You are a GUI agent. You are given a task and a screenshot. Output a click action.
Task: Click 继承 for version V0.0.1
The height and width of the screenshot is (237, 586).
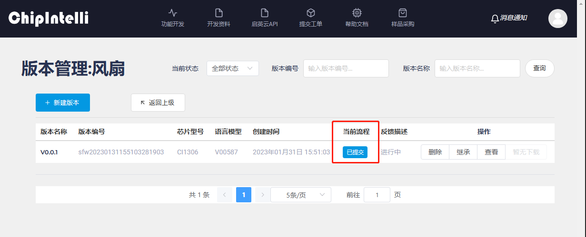[x=463, y=152]
